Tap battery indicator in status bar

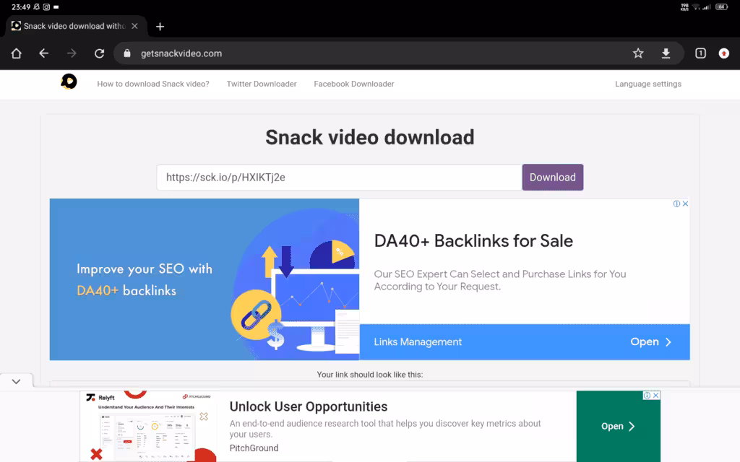click(x=722, y=7)
